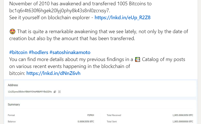Viewport: 201px width, 124px height.
Task: Open the #bitcoin hashtag
Action: point(18,52)
